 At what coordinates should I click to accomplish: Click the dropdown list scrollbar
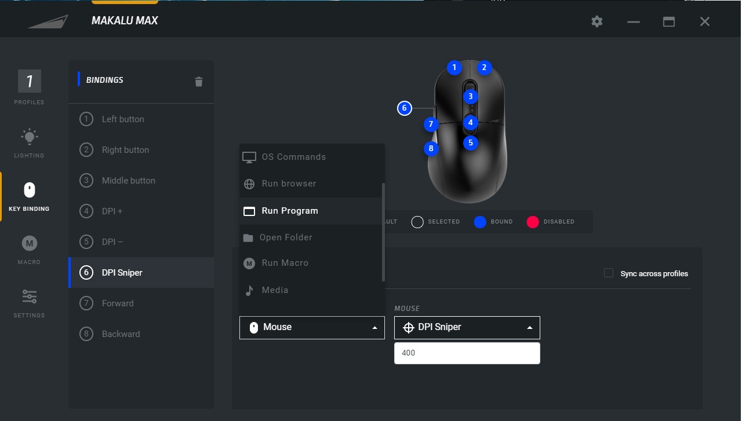pyautogui.click(x=383, y=232)
